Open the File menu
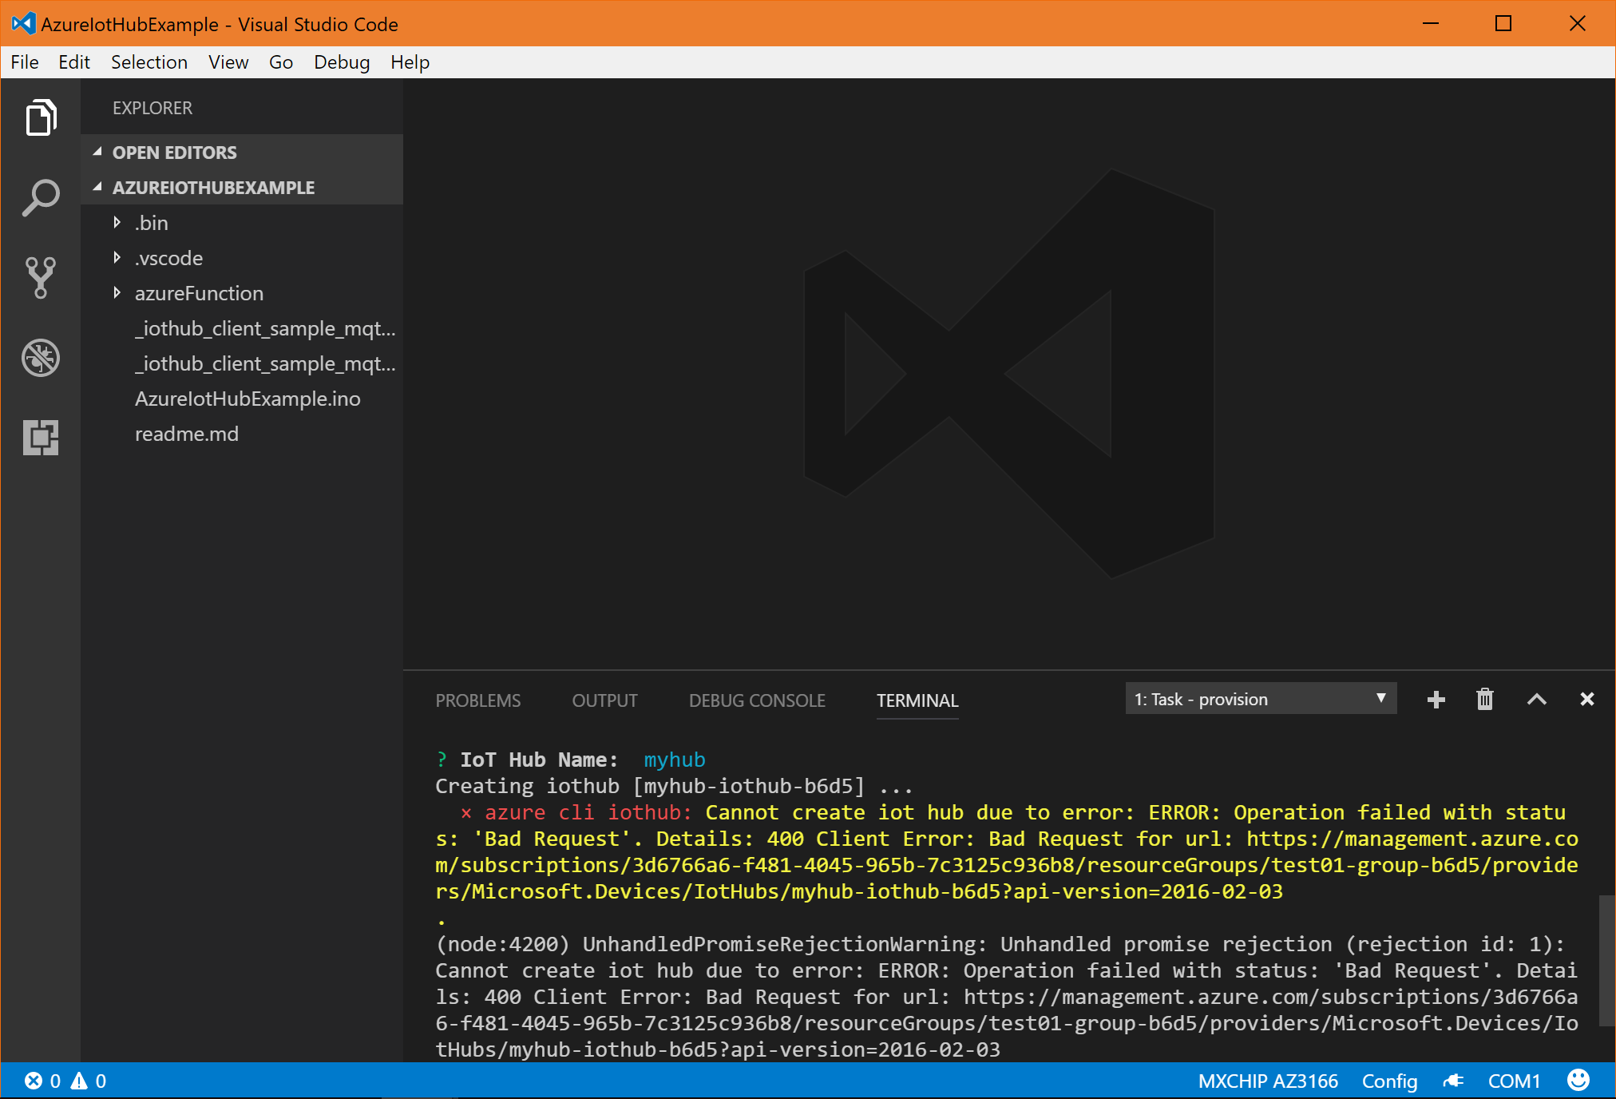Viewport: 1616px width, 1099px height. (x=24, y=62)
